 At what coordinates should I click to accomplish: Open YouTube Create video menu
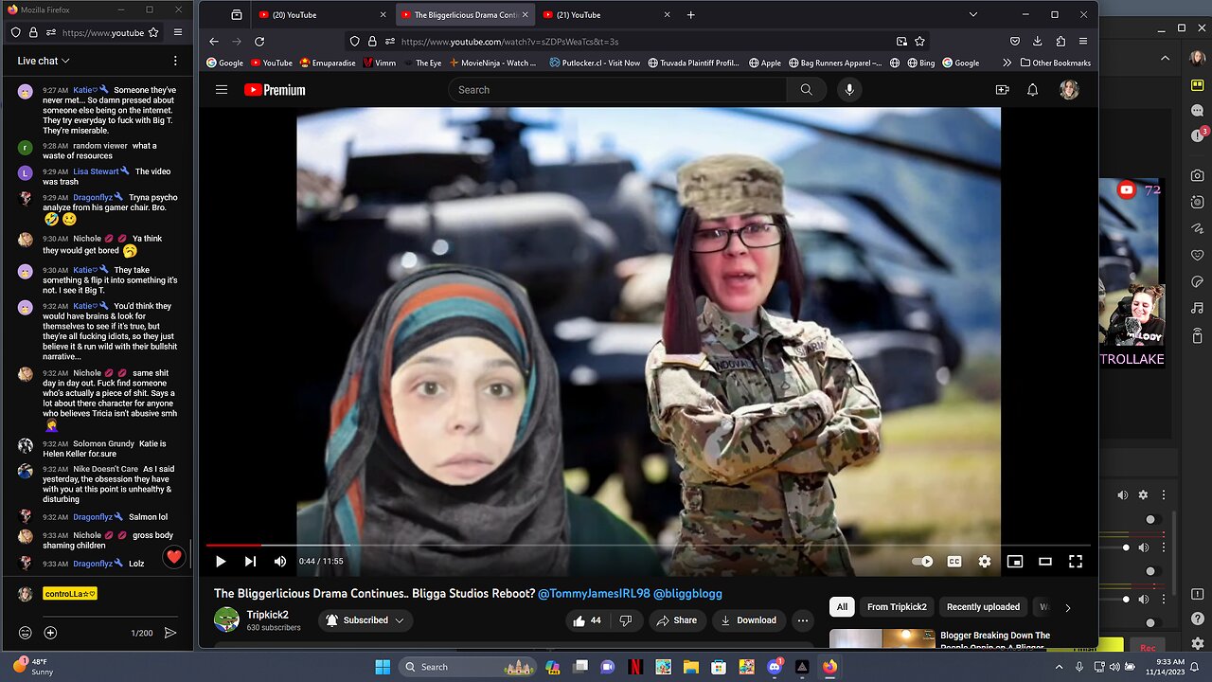[1002, 90]
